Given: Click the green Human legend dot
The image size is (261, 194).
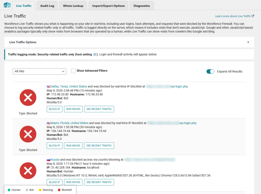Looking at the screenshot, I should [9, 190].
